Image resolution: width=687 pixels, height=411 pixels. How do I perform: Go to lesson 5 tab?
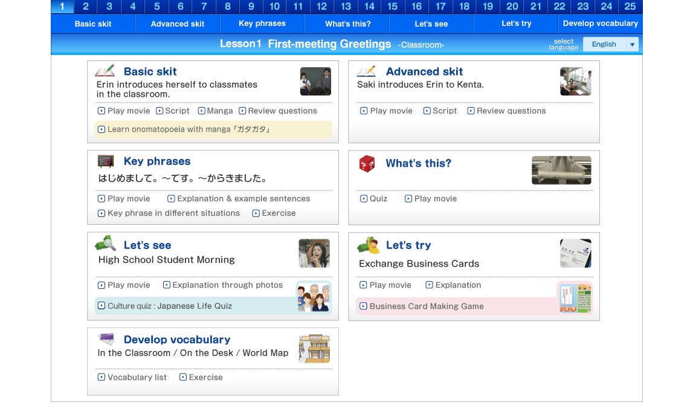(157, 7)
